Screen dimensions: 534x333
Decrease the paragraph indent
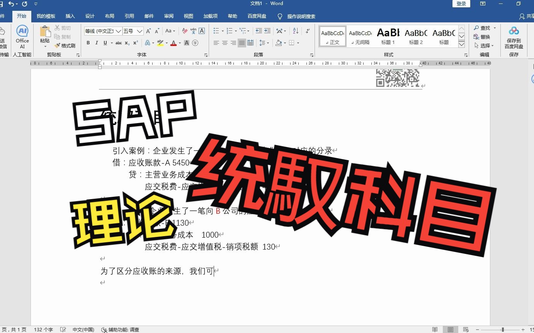point(259,31)
